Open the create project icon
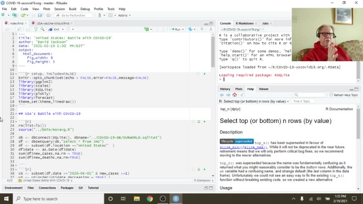Viewport: 363px width, 204px height. point(14,15)
